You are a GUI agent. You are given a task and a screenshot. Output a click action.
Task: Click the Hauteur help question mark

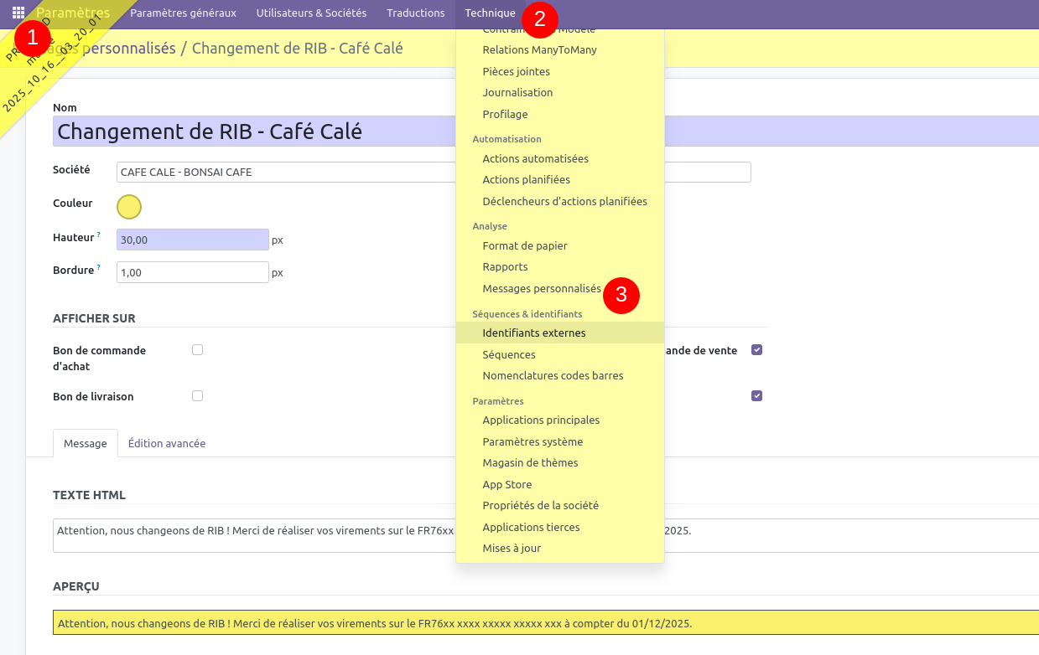(x=99, y=235)
